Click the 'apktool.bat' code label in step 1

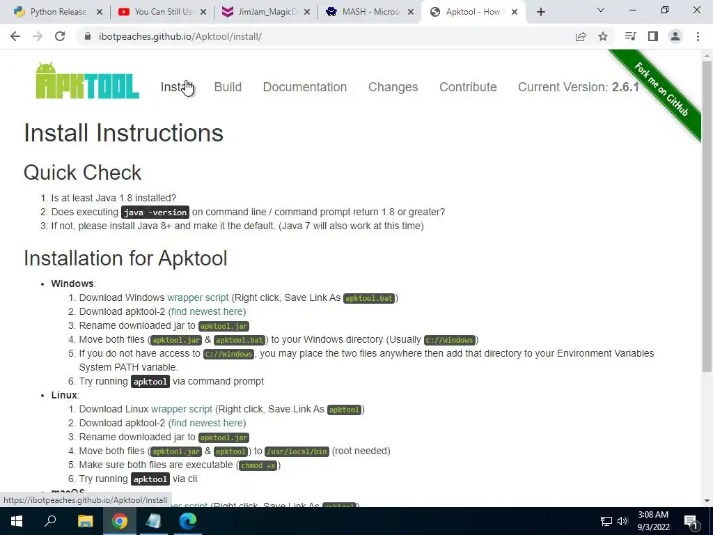[x=369, y=298]
